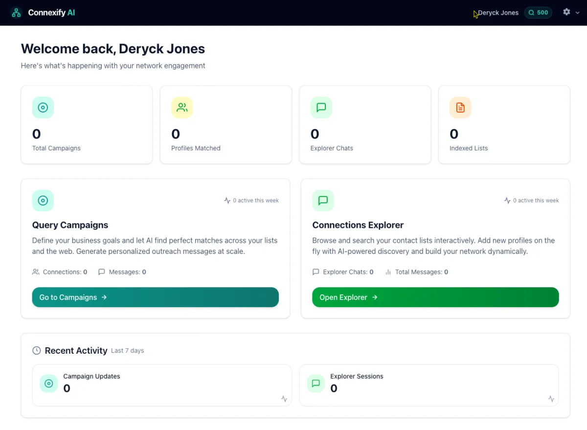Click the target icon on the Total Campaigns card
This screenshot has width=587, height=430.
click(x=43, y=107)
